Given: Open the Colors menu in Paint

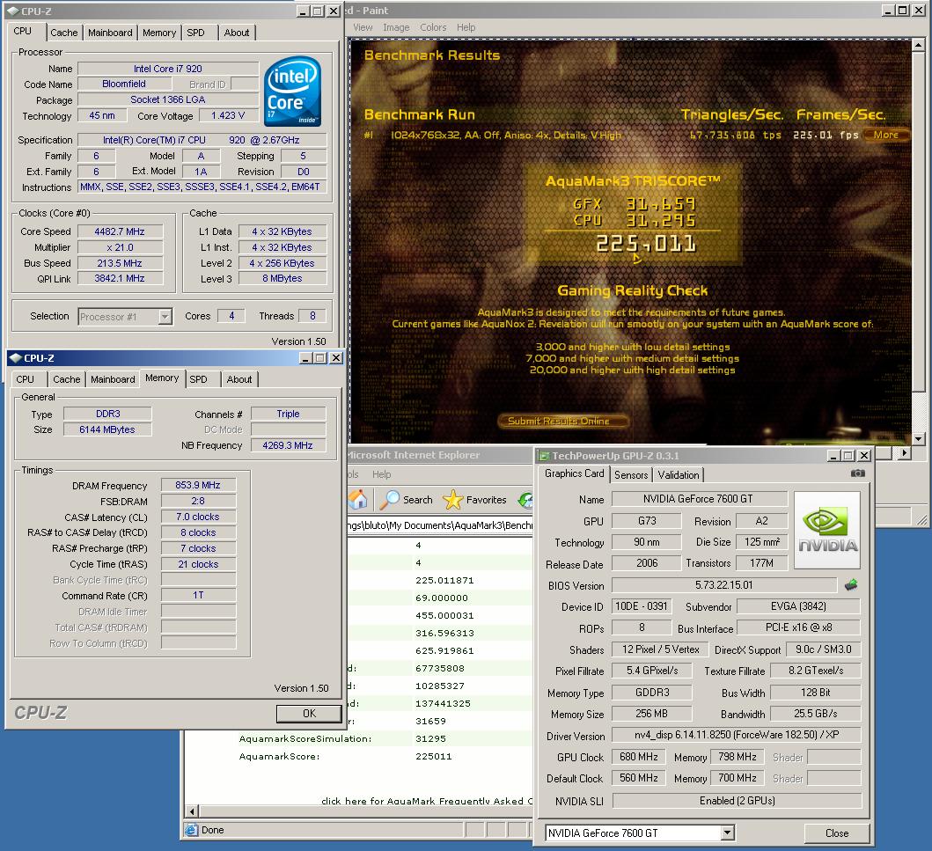Looking at the screenshot, I should [x=433, y=27].
